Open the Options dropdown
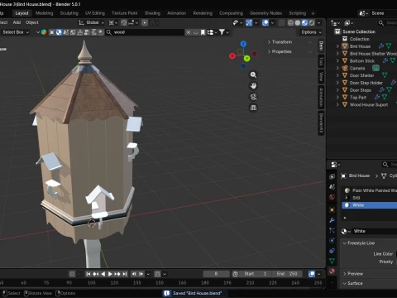The width and height of the screenshot is (397, 298). tap(311, 32)
